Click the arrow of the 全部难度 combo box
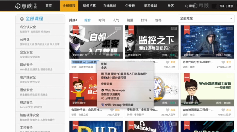 (x=231, y=19)
